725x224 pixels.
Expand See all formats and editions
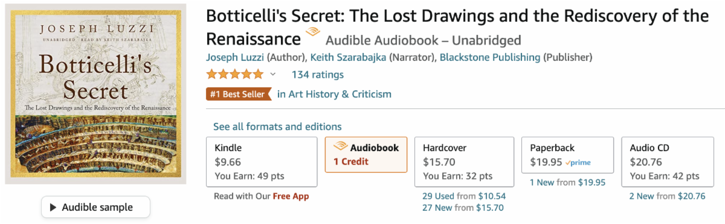click(x=277, y=126)
